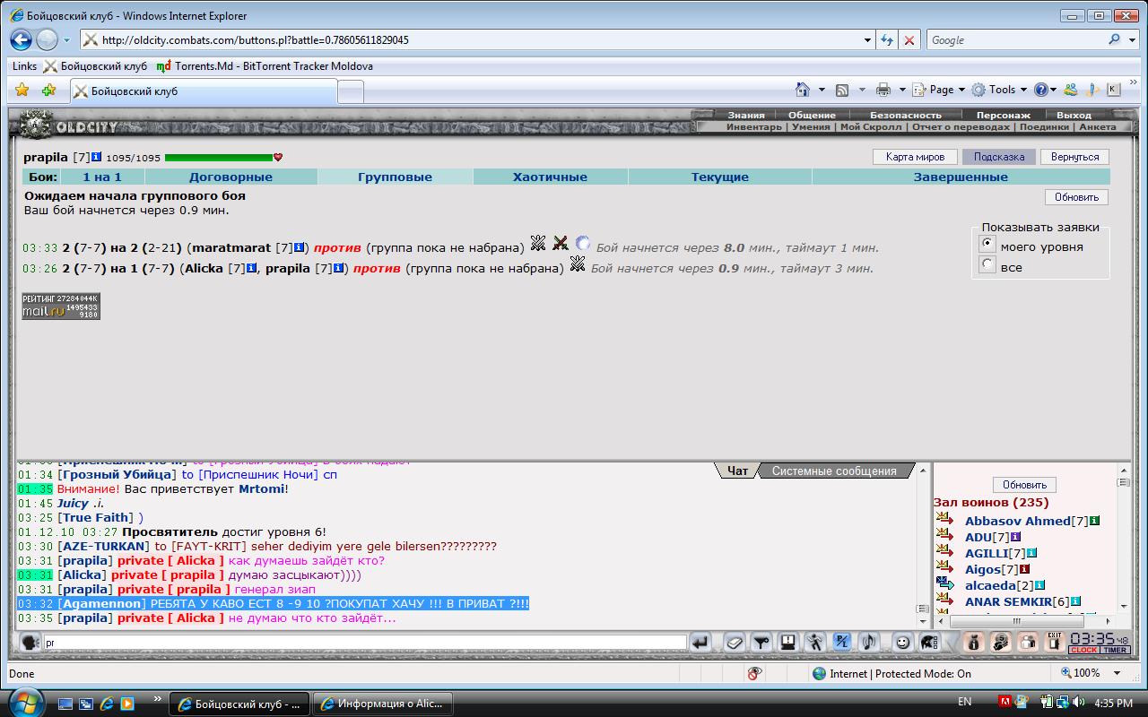Click the info icon next to Alicka in the battle request

252,268
